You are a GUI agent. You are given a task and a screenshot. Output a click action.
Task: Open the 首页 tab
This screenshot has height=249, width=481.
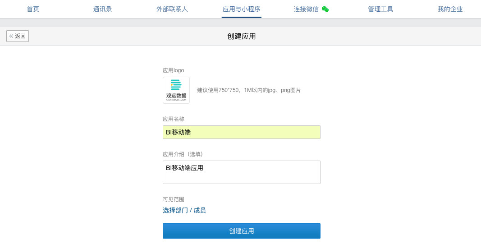pos(33,9)
